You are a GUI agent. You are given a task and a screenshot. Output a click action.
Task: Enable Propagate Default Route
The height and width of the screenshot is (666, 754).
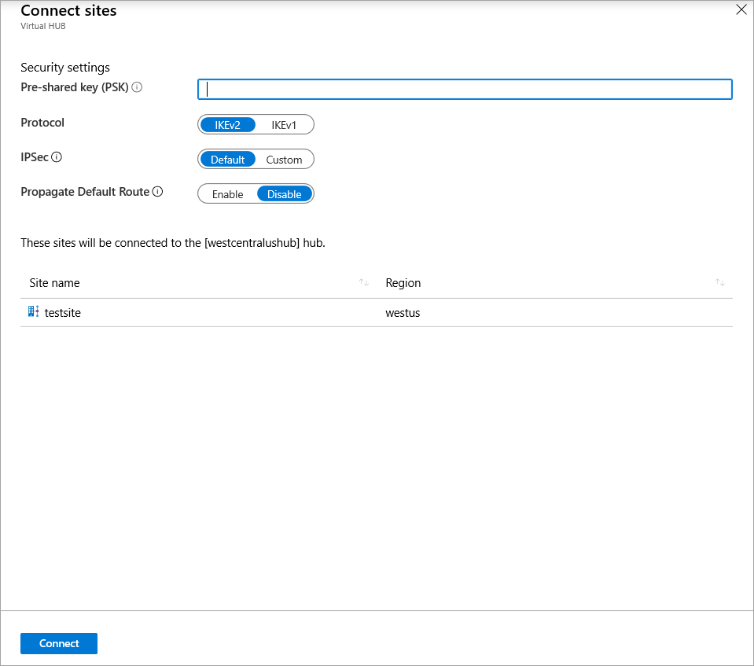228,194
